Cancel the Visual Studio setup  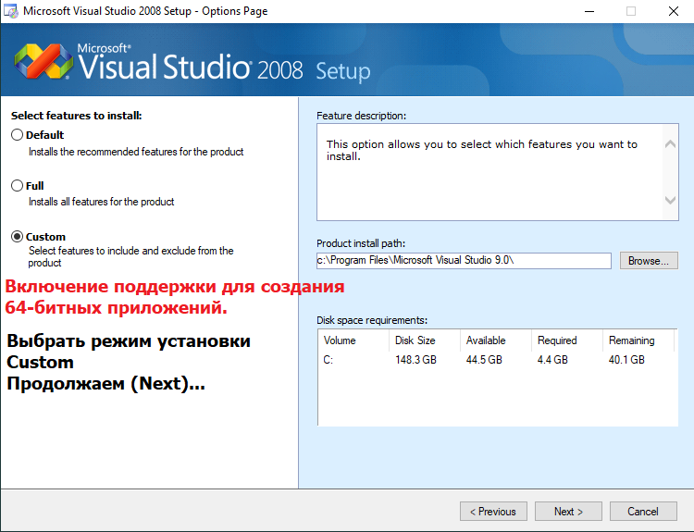pos(643,512)
